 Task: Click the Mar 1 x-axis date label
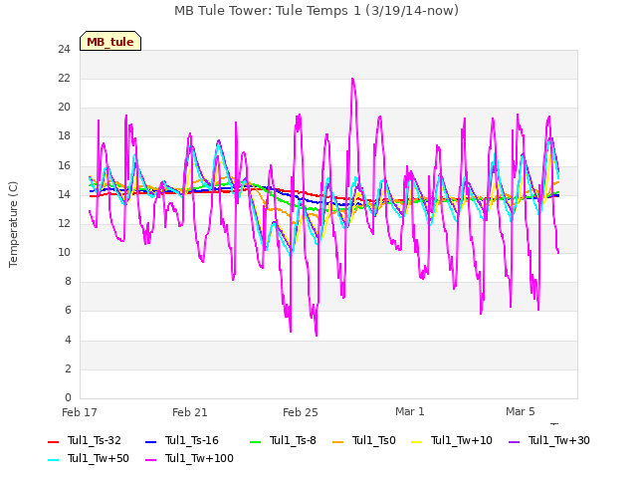[410, 411]
